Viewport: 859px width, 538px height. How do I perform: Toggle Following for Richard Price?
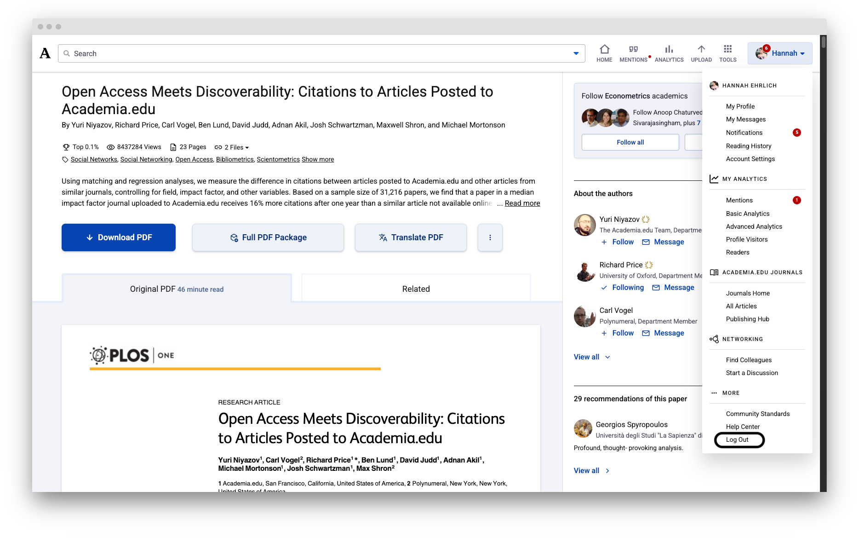[623, 288]
